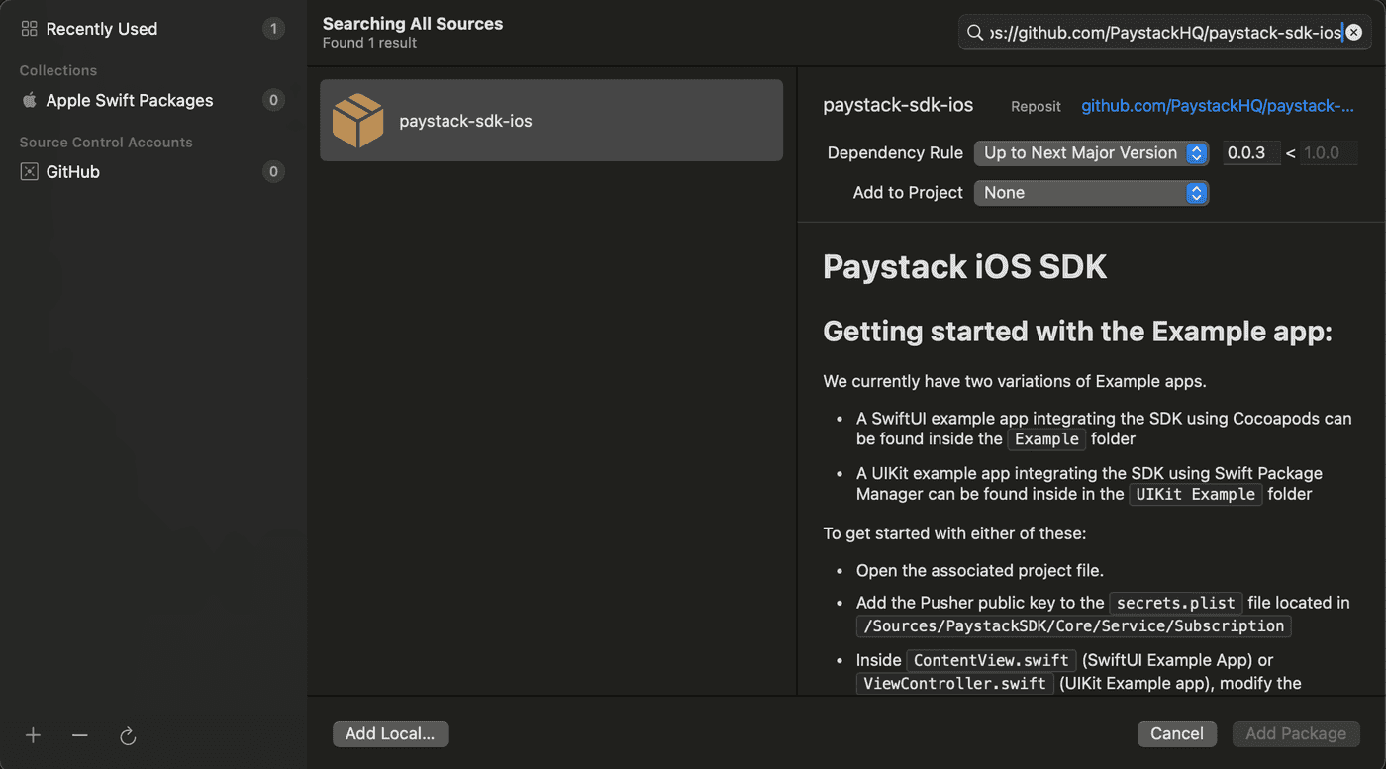Select Recently Used in the sidebar

[x=102, y=29]
